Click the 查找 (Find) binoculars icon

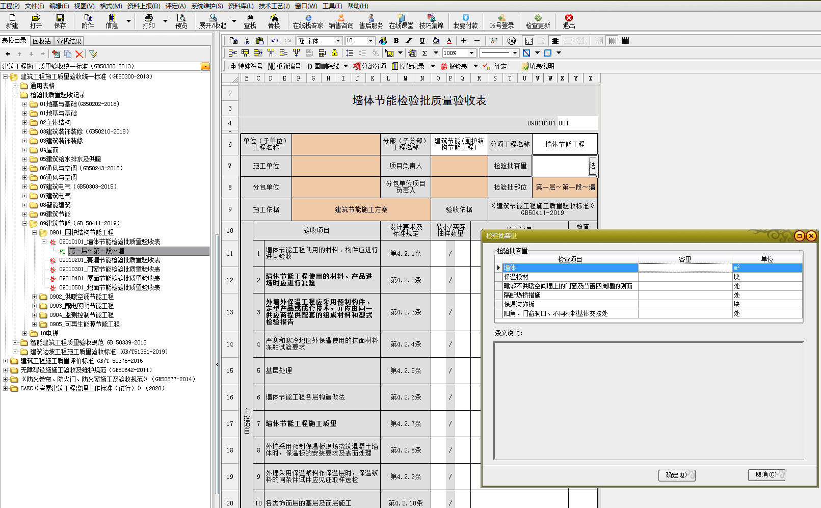250,21
